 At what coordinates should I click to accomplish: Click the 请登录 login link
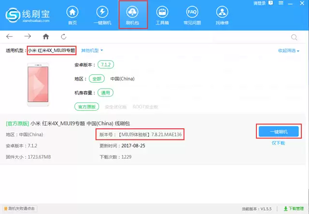point(259,3)
